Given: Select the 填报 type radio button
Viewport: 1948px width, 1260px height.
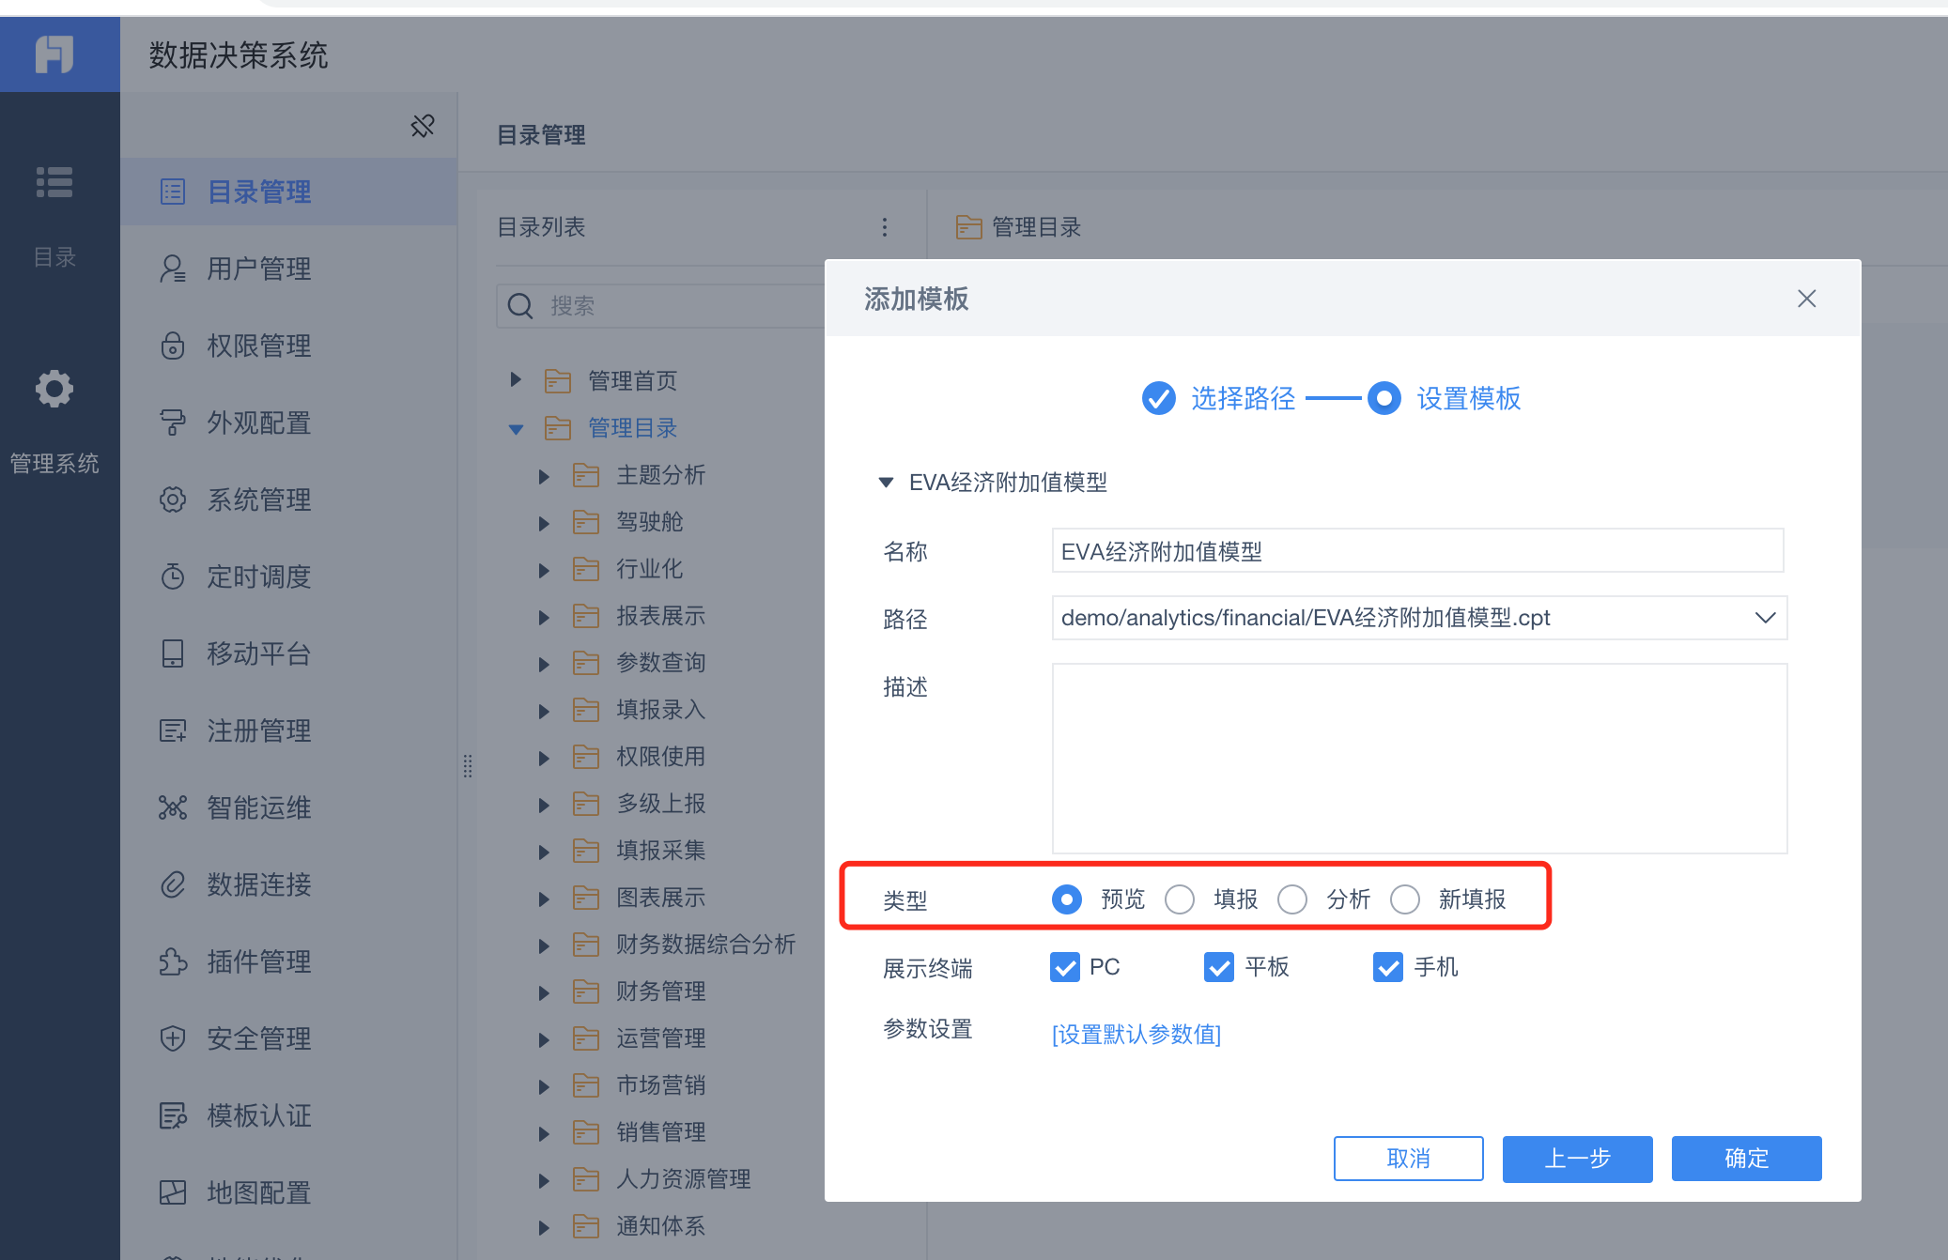Looking at the screenshot, I should point(1180,899).
